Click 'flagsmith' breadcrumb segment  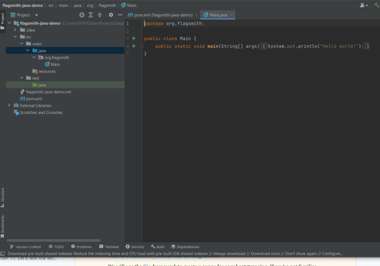(x=107, y=5)
